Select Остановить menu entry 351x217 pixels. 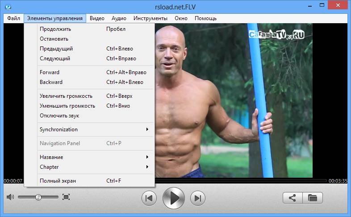coord(89,39)
